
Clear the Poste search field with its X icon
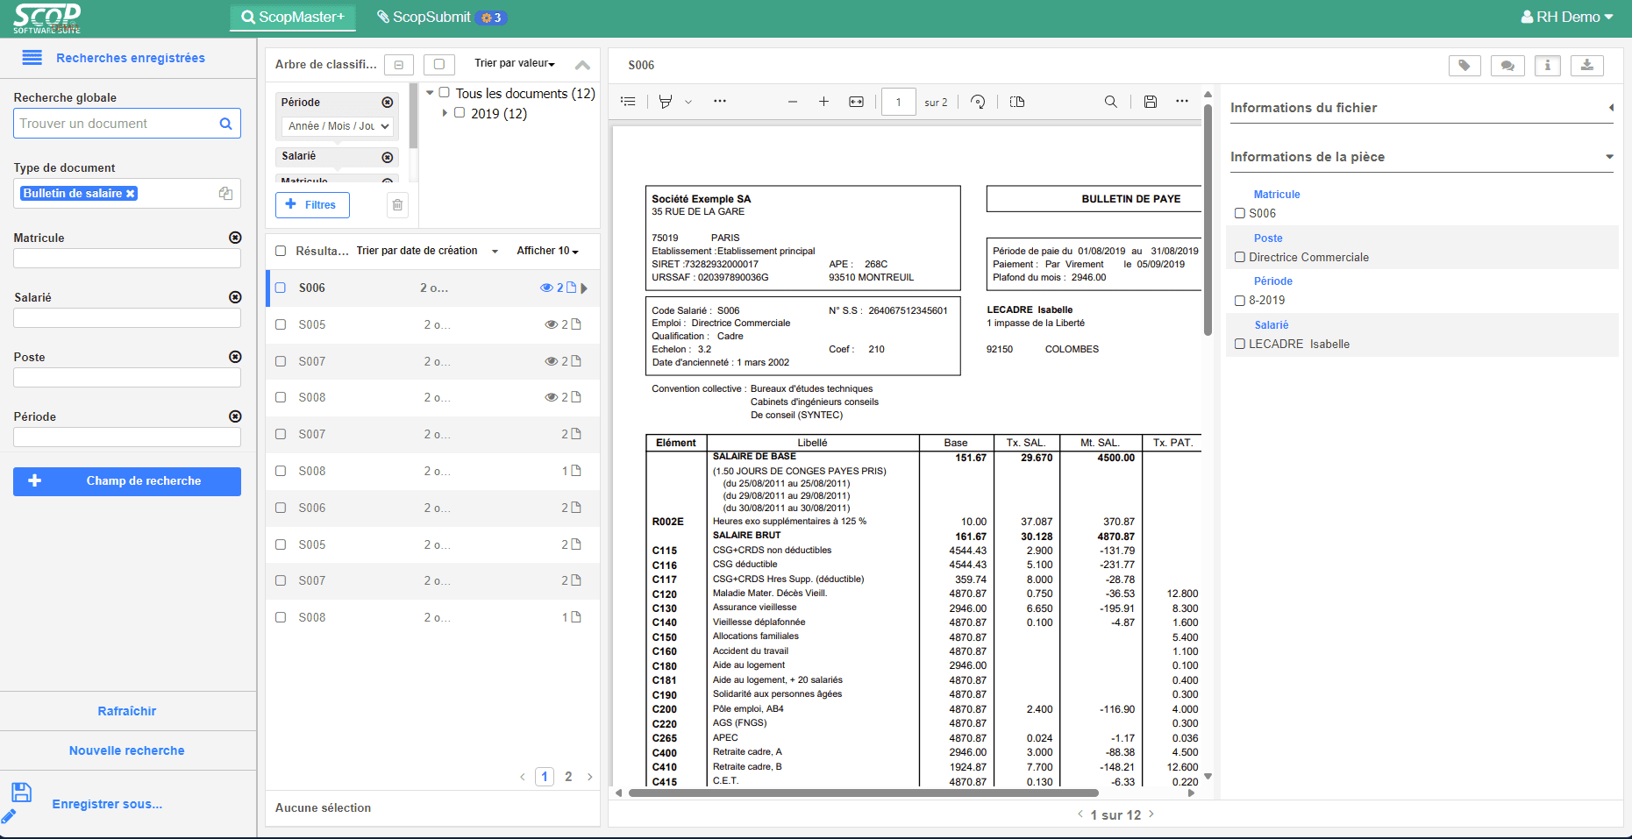235,357
